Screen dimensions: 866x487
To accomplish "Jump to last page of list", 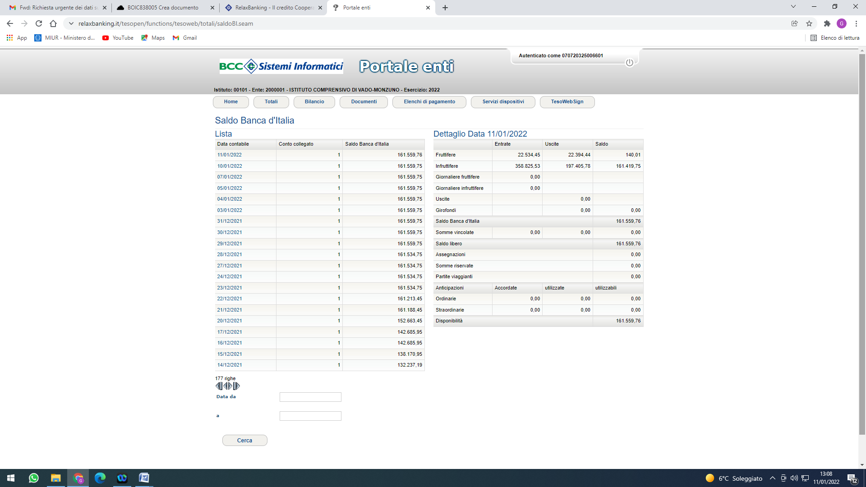I will 237,386.
